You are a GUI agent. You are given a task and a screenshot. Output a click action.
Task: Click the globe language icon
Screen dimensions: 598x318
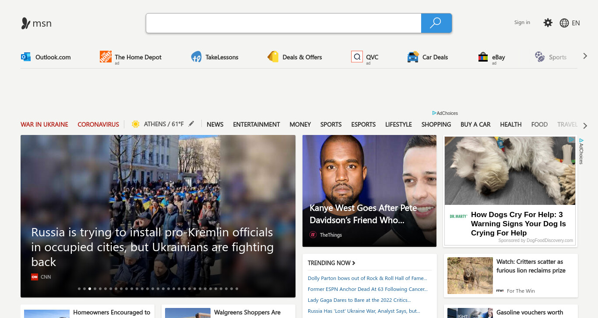[x=564, y=23]
